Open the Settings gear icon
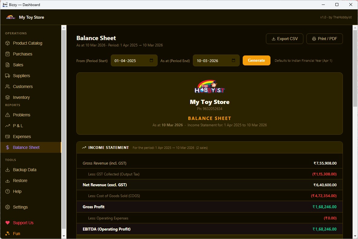This screenshot has width=358, height=239. point(8,207)
